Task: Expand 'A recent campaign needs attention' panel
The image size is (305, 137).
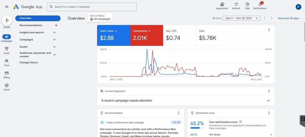Action: tap(268, 100)
